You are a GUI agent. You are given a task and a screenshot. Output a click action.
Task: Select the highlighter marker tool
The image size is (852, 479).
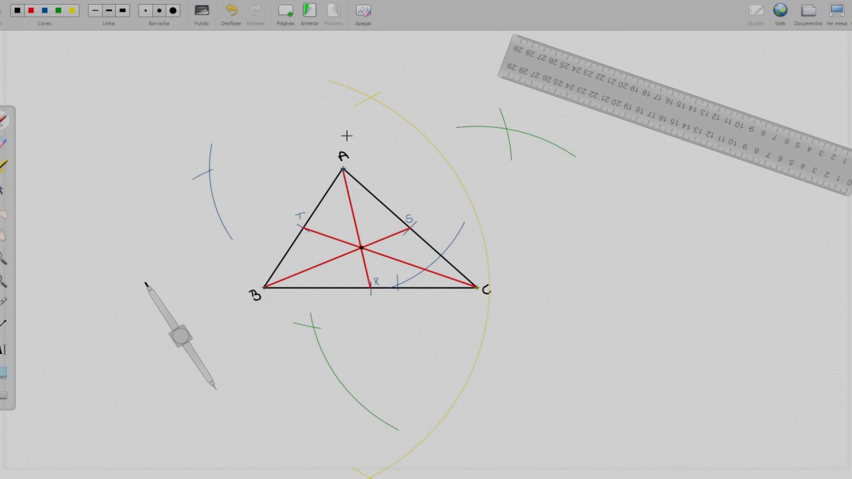pyautogui.click(x=3, y=166)
